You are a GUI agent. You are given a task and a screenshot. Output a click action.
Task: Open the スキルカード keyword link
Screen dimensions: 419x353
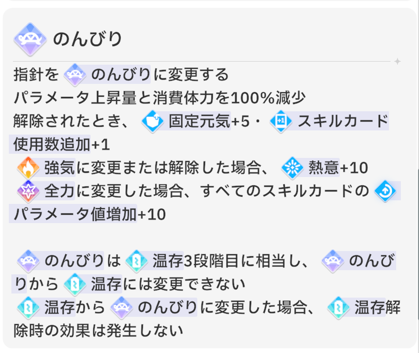point(343,121)
